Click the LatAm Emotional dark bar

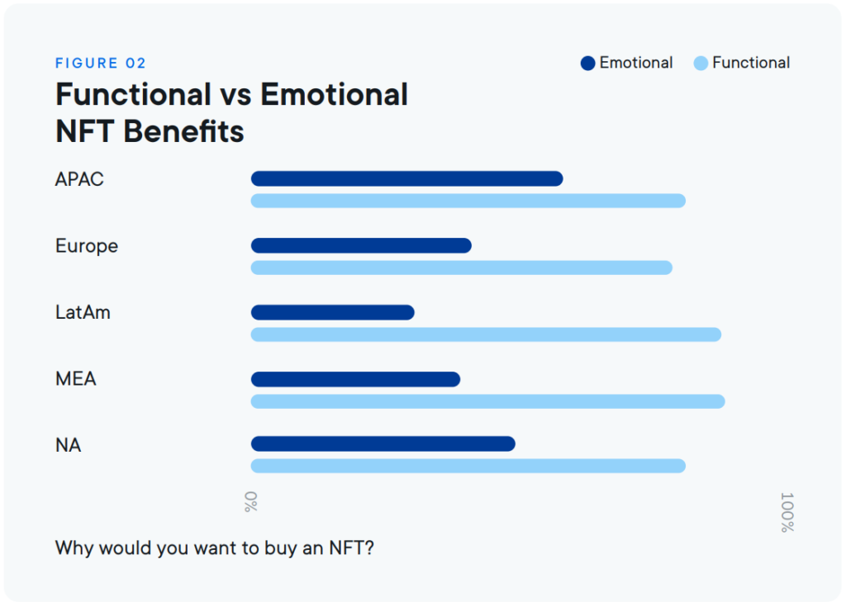(x=332, y=312)
